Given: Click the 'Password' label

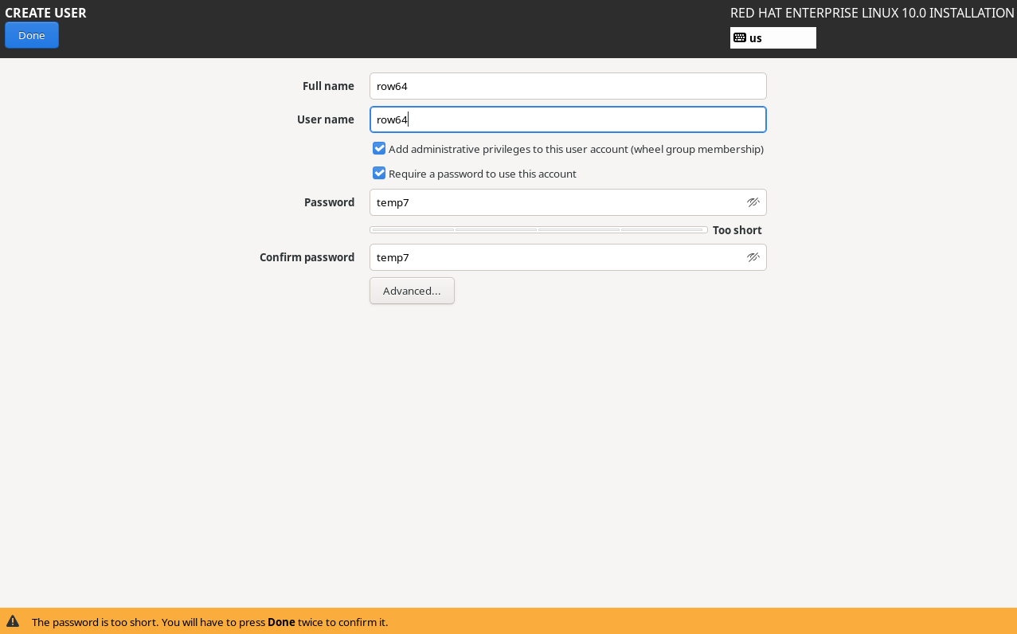Looking at the screenshot, I should pos(329,202).
